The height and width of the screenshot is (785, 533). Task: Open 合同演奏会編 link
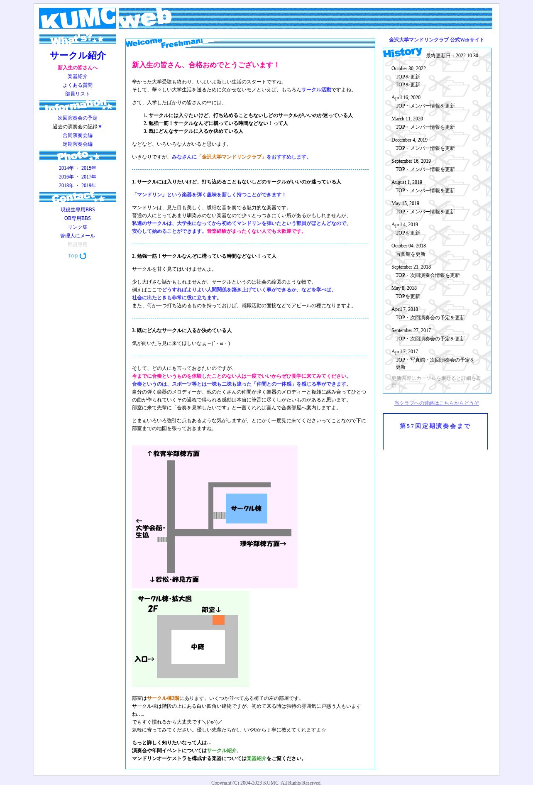78,135
